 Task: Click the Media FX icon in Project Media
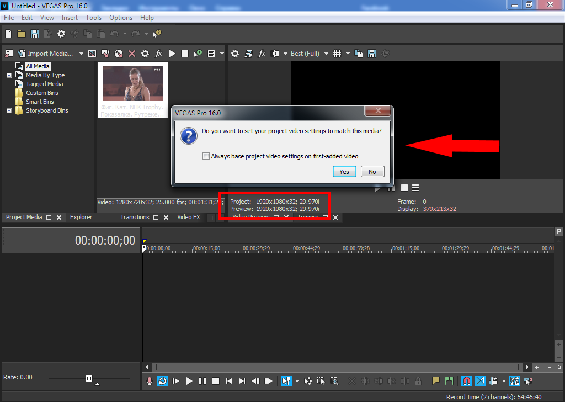point(158,54)
